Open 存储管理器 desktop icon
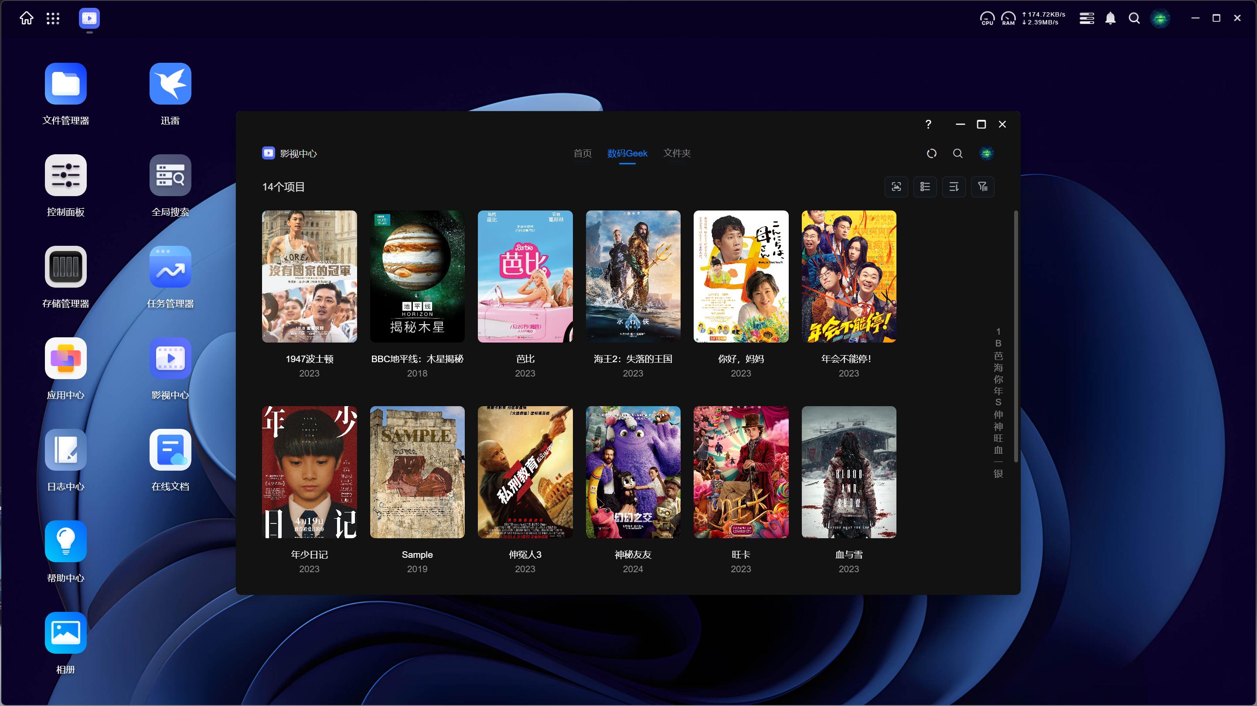The height and width of the screenshot is (706, 1257). (65, 266)
